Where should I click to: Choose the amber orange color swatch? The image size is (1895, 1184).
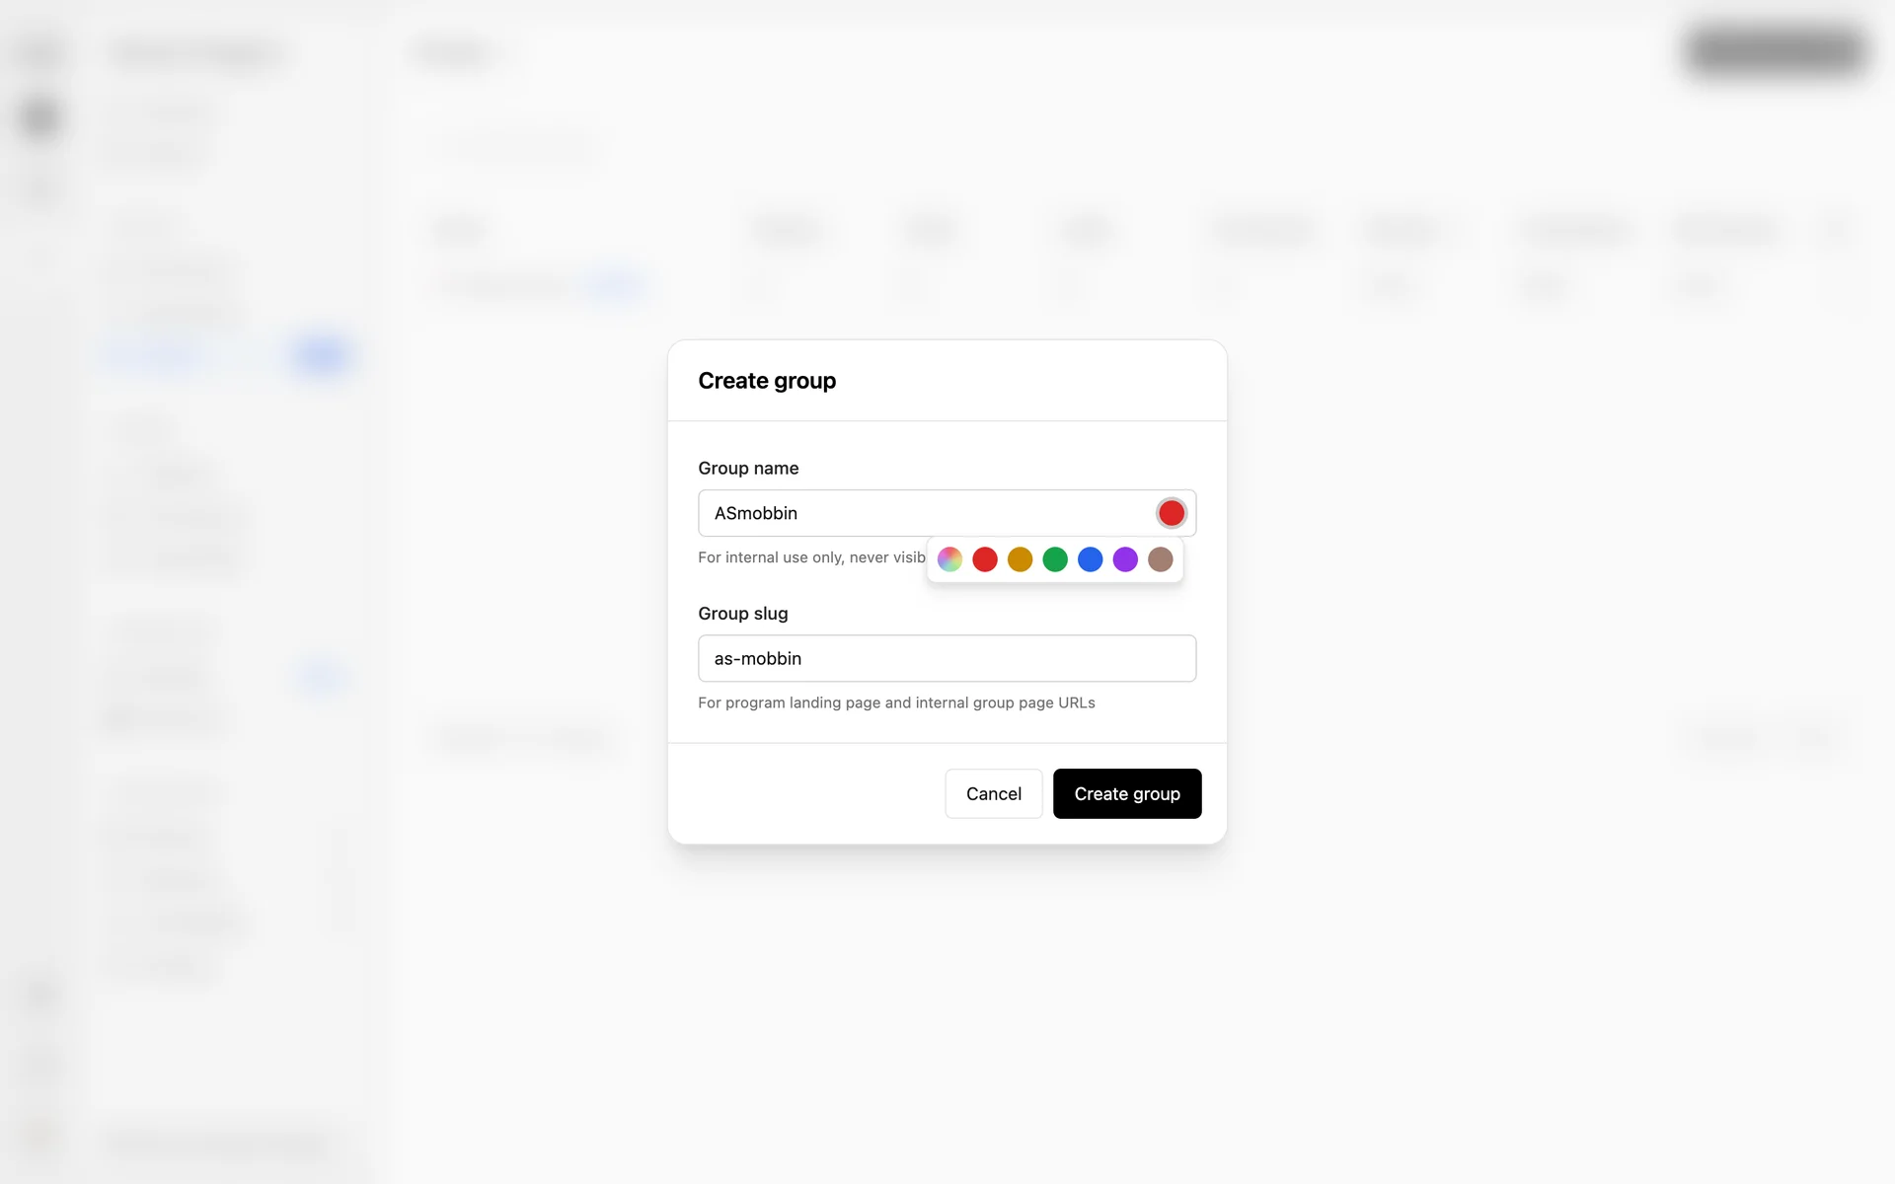click(x=1020, y=559)
